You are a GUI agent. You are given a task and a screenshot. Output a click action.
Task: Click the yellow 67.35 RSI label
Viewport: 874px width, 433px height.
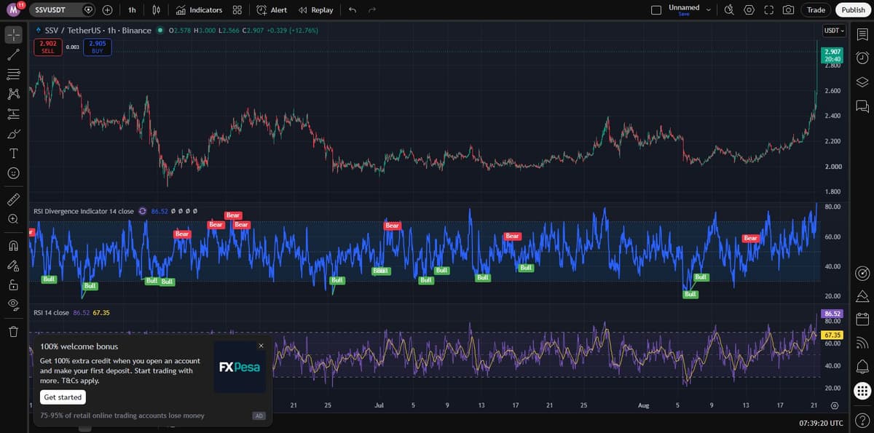(832, 335)
